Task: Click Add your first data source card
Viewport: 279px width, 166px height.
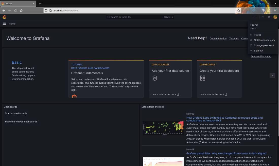Action: tap(170, 79)
